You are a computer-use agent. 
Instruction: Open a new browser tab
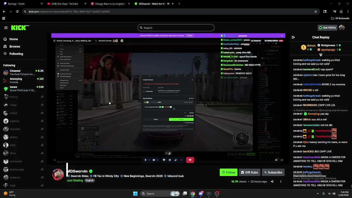[x=179, y=4]
